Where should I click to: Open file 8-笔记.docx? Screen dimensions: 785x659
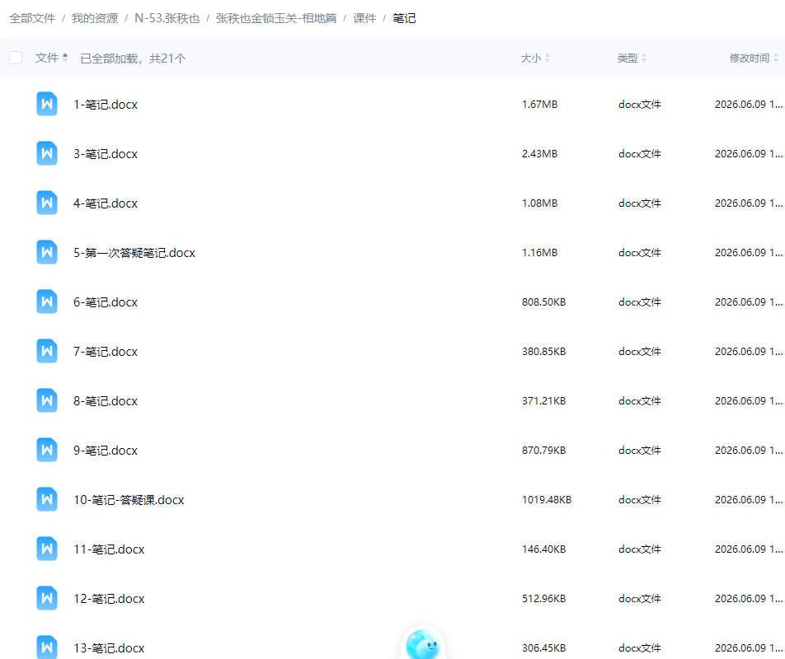(106, 401)
